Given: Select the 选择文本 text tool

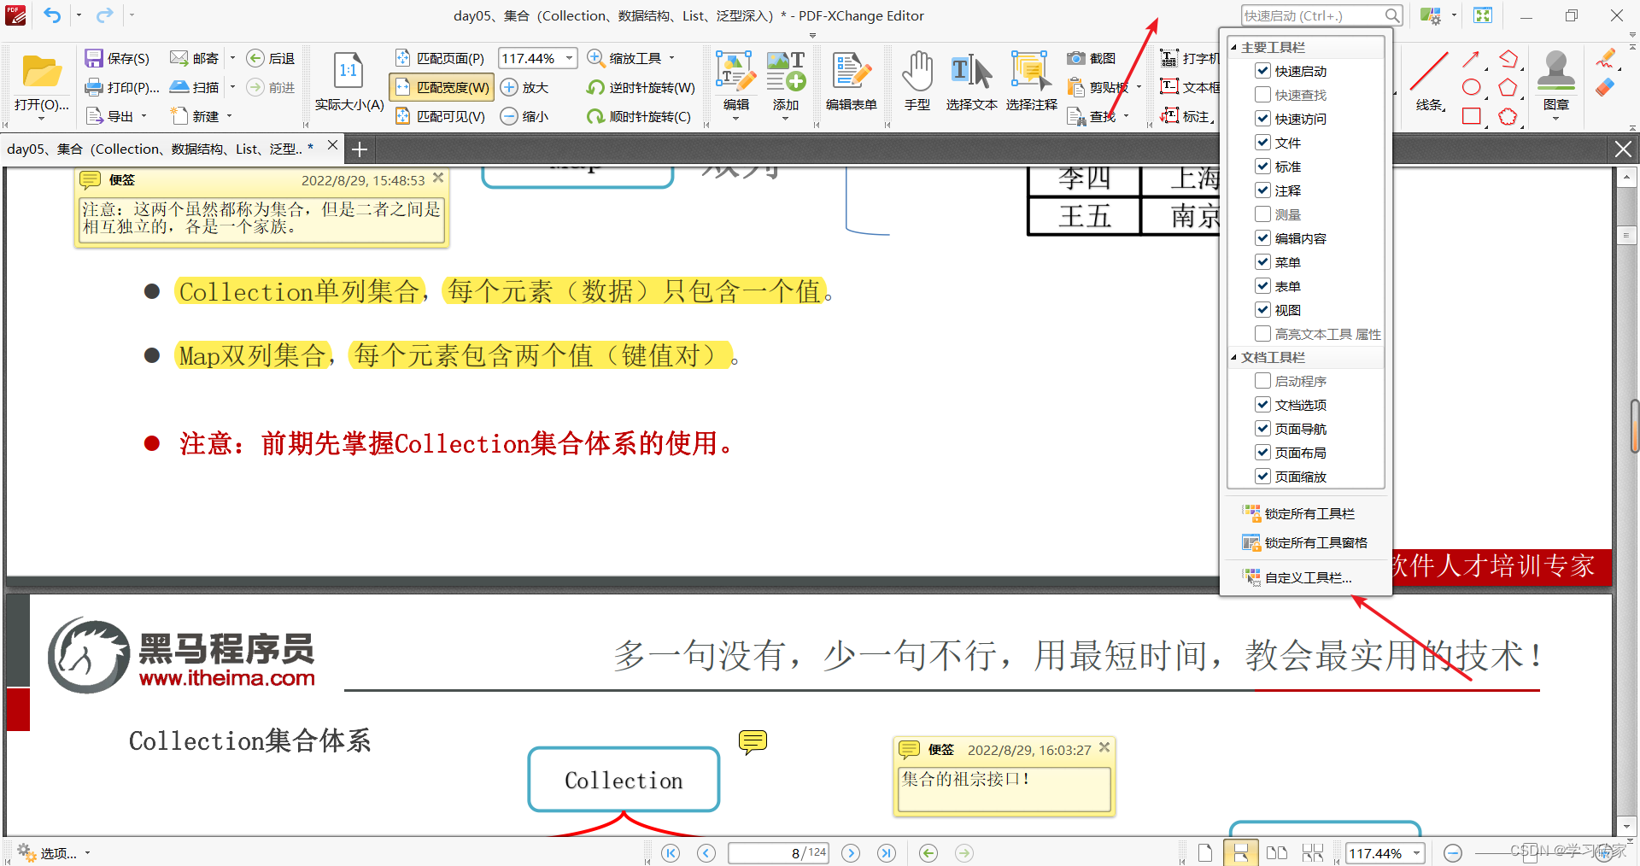Looking at the screenshot, I should [971, 81].
